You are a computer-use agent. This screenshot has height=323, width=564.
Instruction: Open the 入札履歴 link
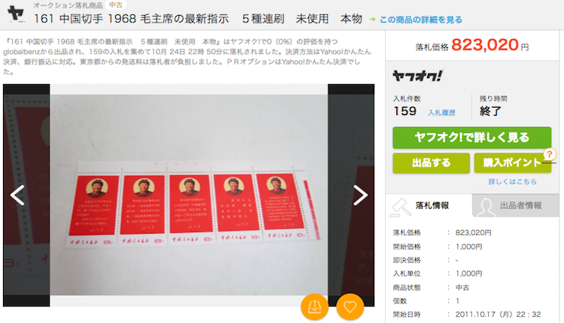point(441,113)
